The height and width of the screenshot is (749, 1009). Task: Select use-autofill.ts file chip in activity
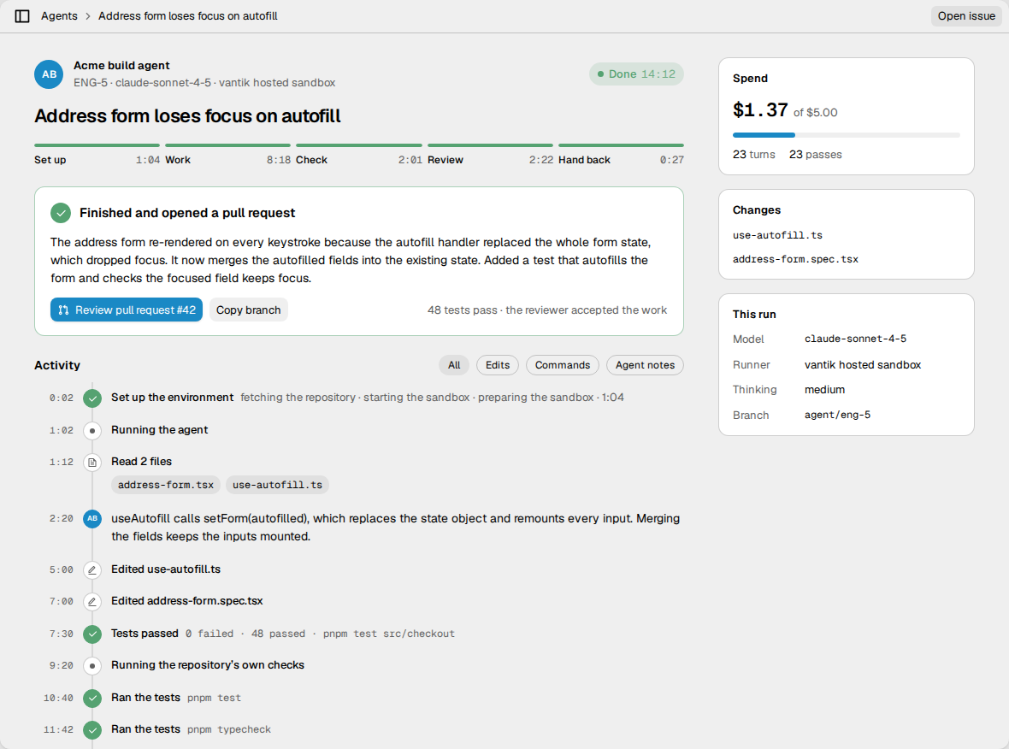pyautogui.click(x=277, y=485)
